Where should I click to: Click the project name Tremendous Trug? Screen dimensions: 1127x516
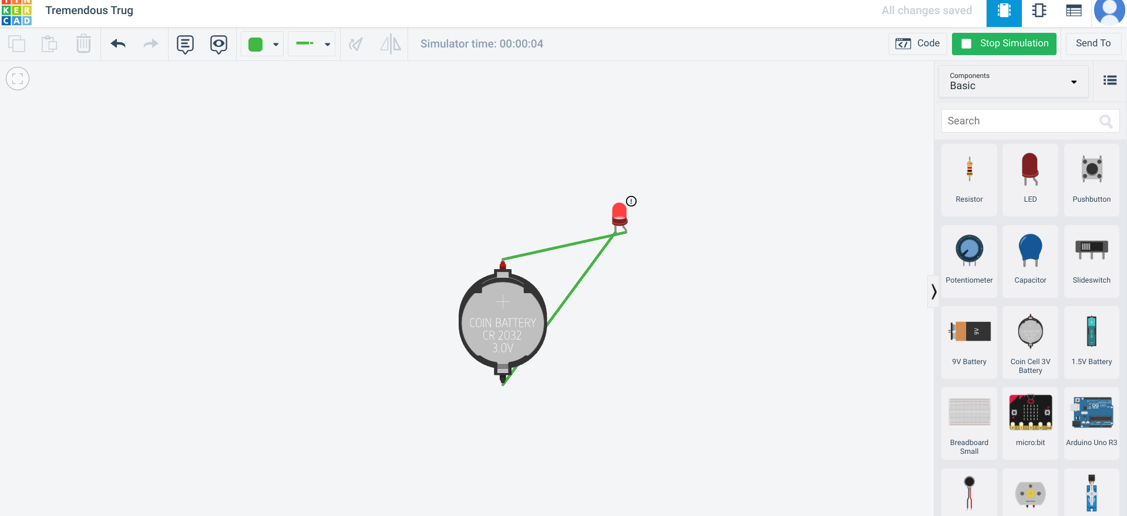[x=89, y=11]
